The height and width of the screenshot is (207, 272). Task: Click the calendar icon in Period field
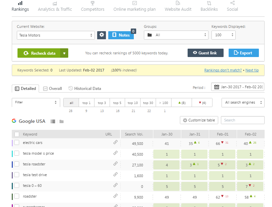click(x=217, y=87)
